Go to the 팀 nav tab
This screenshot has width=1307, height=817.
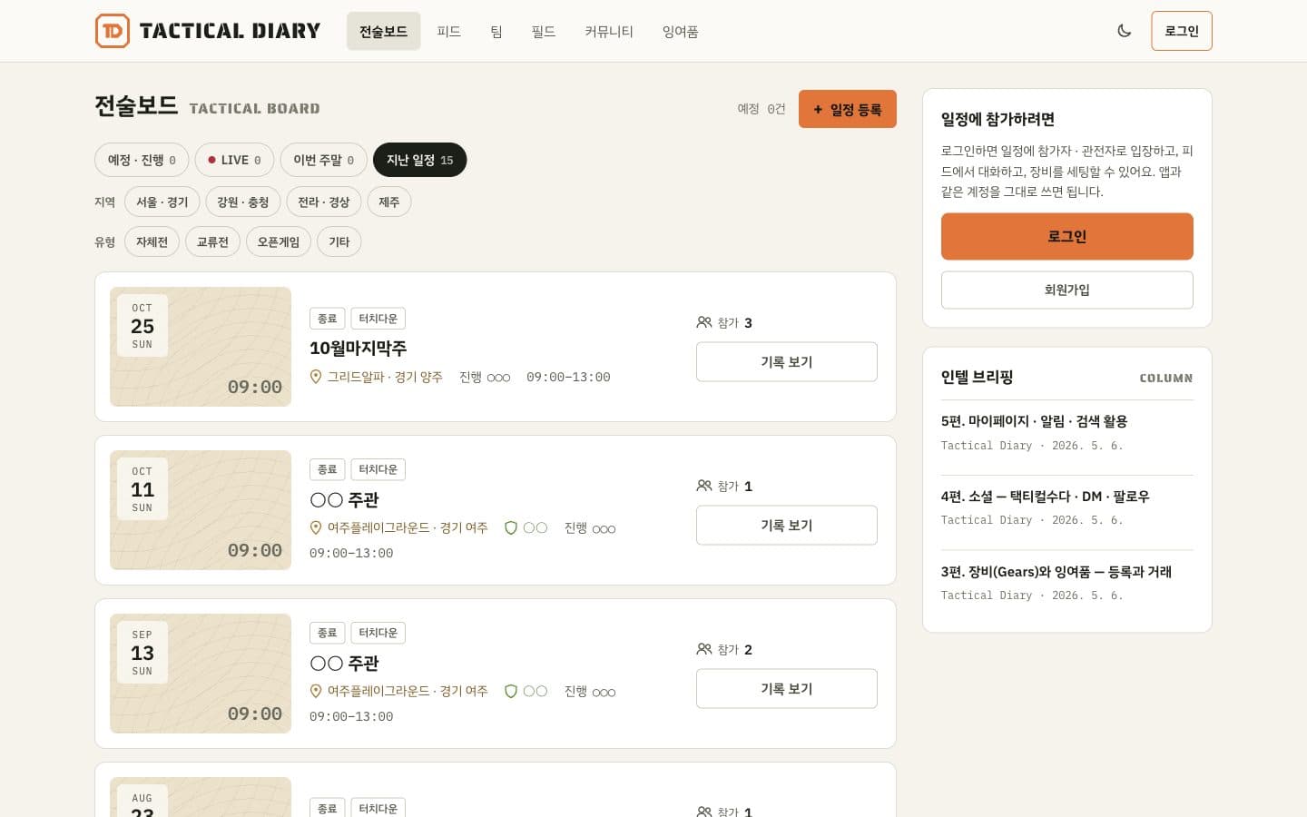(x=496, y=31)
